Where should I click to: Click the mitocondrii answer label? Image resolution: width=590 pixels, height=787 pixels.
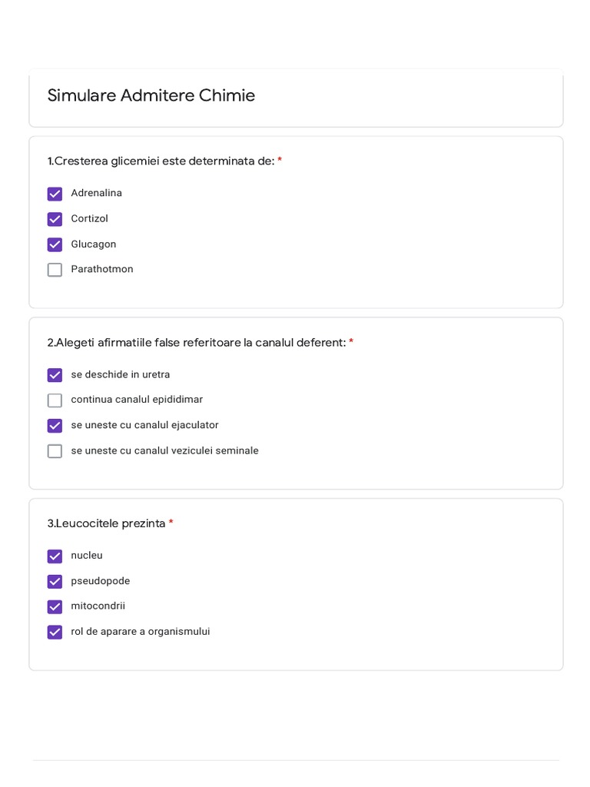[98, 606]
